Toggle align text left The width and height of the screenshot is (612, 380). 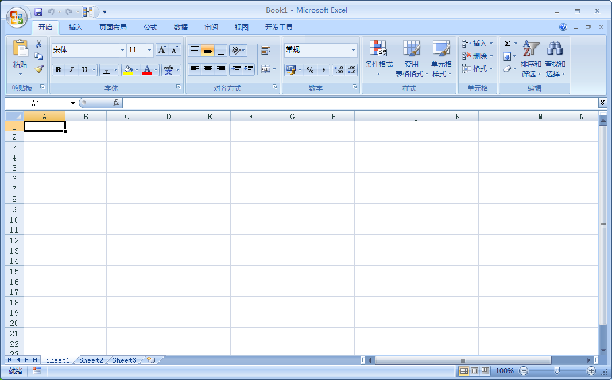(x=195, y=69)
